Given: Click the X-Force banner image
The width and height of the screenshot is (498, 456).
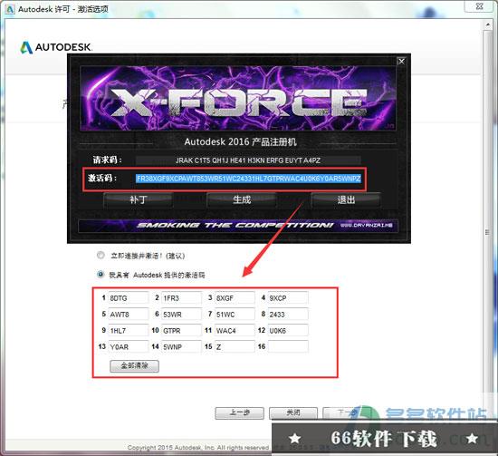Looking at the screenshot, I should 238,98.
